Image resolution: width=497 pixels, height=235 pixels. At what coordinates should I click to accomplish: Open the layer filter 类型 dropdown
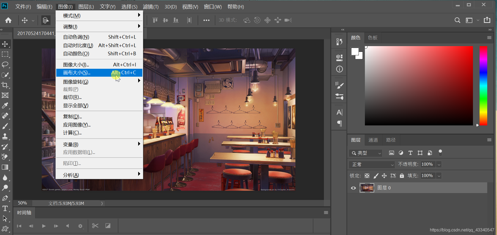coord(366,153)
